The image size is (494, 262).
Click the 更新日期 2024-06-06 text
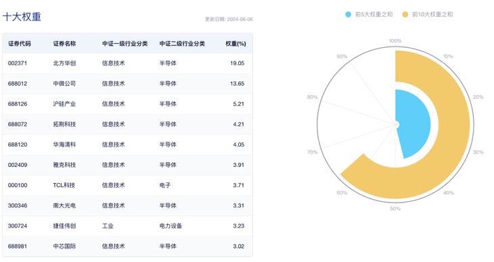pos(229,19)
